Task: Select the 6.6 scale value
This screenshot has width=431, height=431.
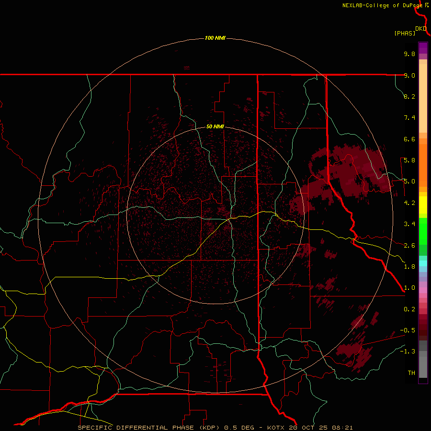Action: tap(409, 139)
